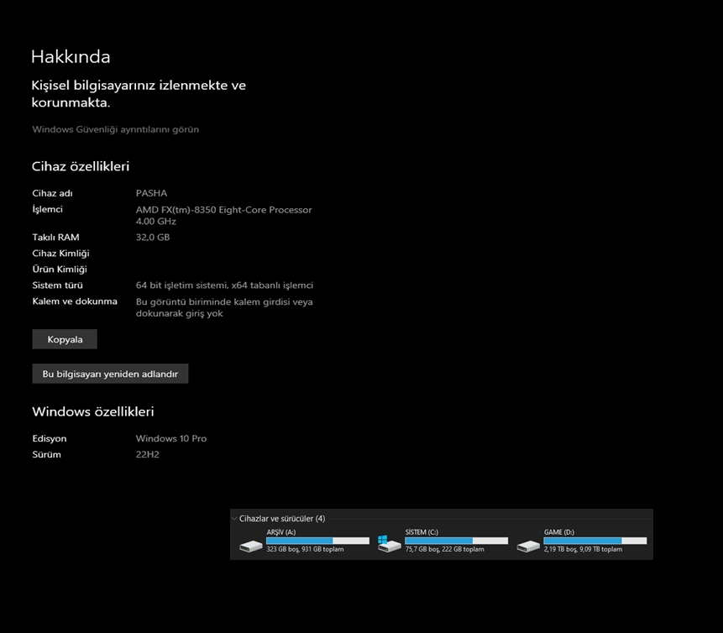Click the 32,0 GB RAM value
This screenshot has width=723, height=633.
[x=153, y=238]
